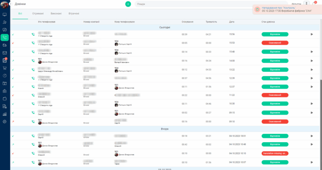Switch to the Втрачені tab

click(74, 13)
